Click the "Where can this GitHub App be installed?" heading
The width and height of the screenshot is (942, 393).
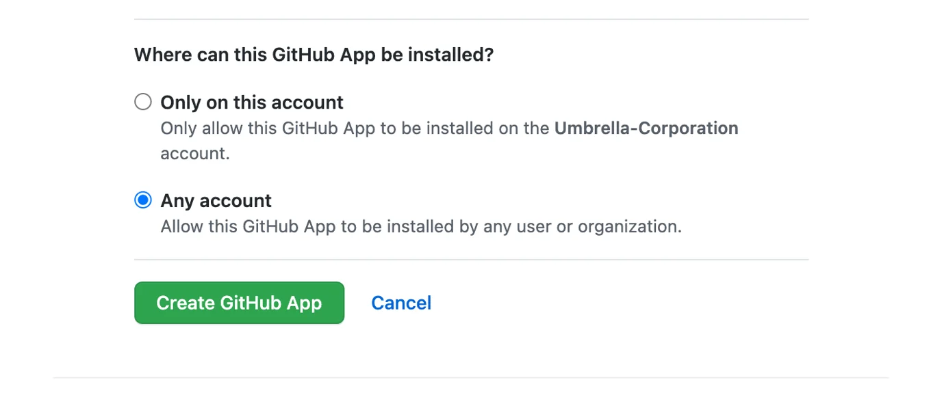point(314,55)
